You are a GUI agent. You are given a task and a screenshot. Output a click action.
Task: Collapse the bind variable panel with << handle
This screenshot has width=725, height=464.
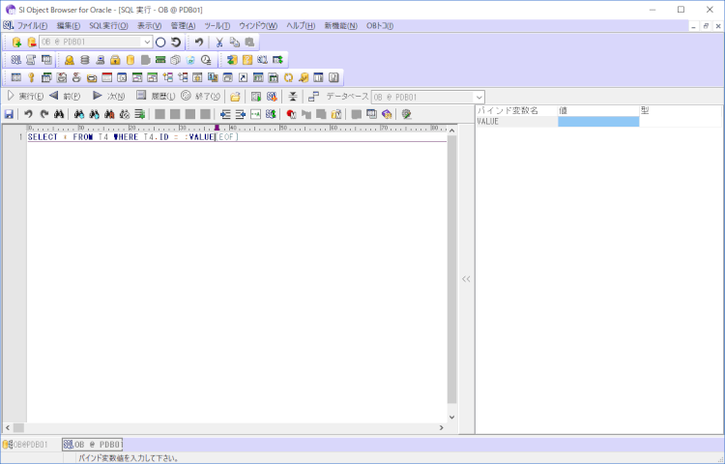(x=466, y=278)
